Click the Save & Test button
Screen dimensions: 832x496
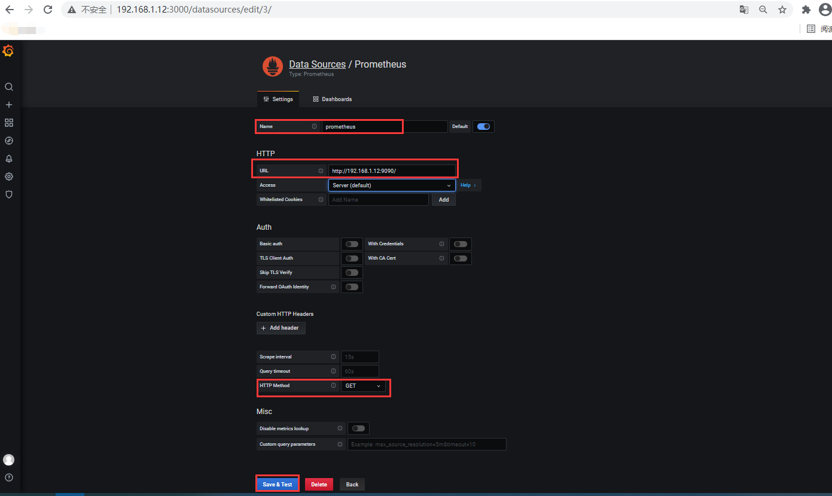pos(277,484)
